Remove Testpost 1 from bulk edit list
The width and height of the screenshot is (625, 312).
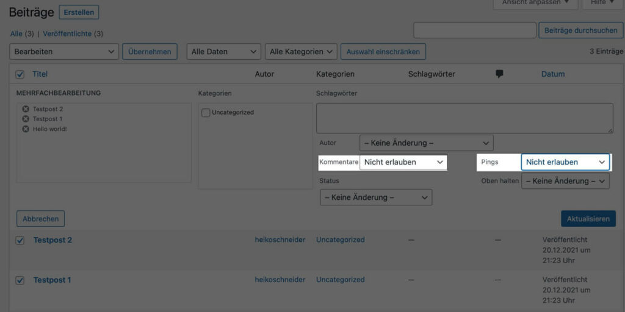click(x=26, y=119)
